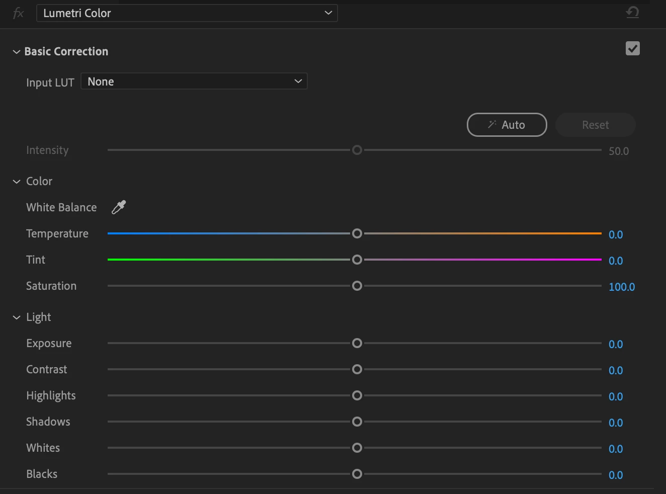
Task: Click the Saturation slider handle
Action: click(x=357, y=286)
